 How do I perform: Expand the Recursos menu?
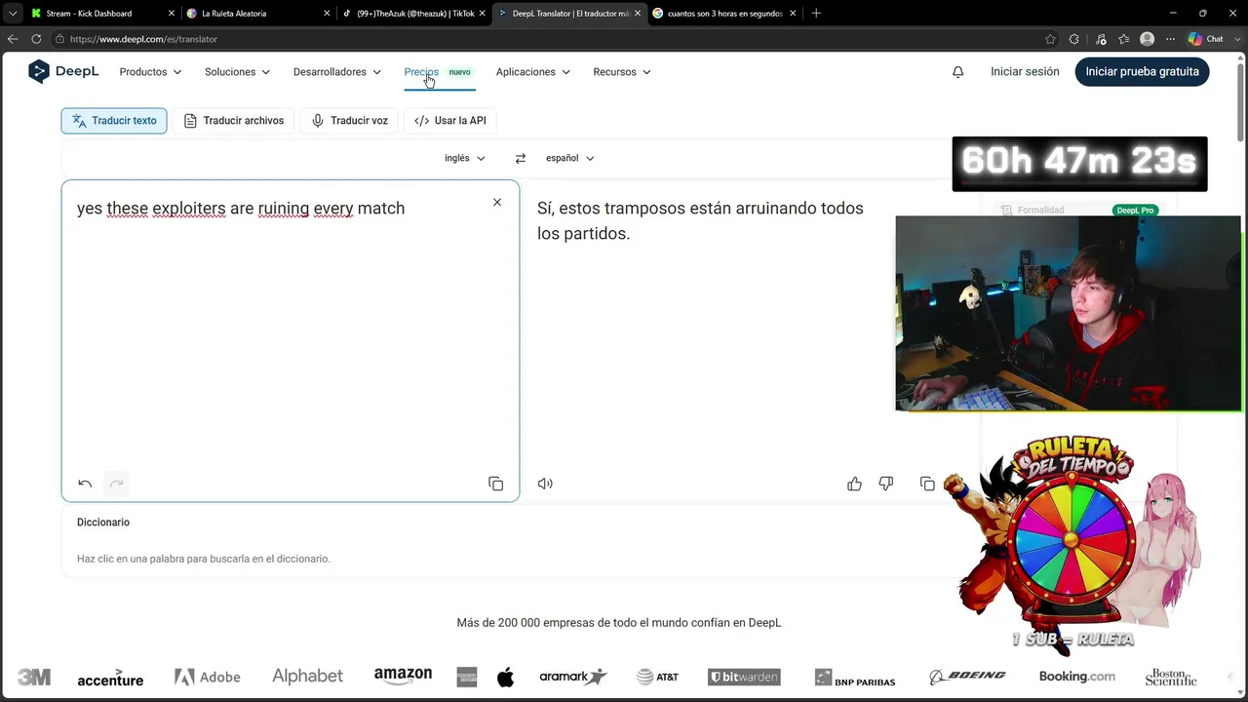point(622,72)
